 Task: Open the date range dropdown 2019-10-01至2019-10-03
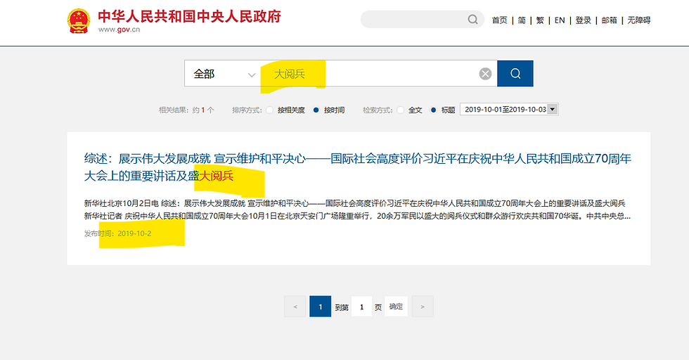coord(509,110)
